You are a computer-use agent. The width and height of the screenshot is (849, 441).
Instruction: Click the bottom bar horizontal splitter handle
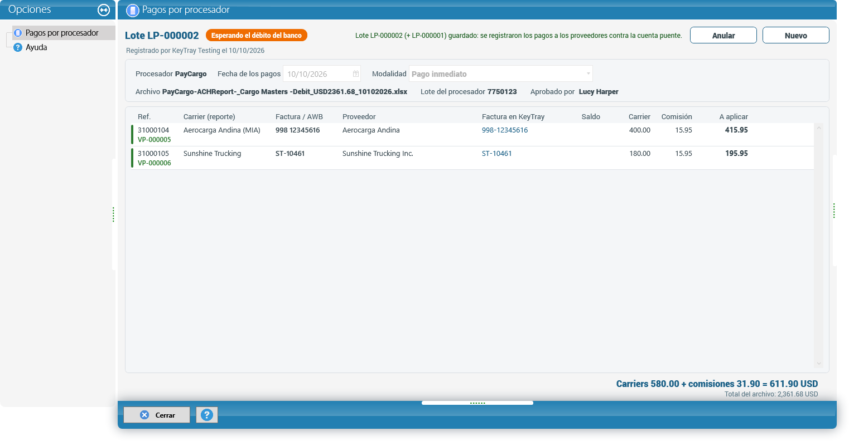(x=477, y=403)
